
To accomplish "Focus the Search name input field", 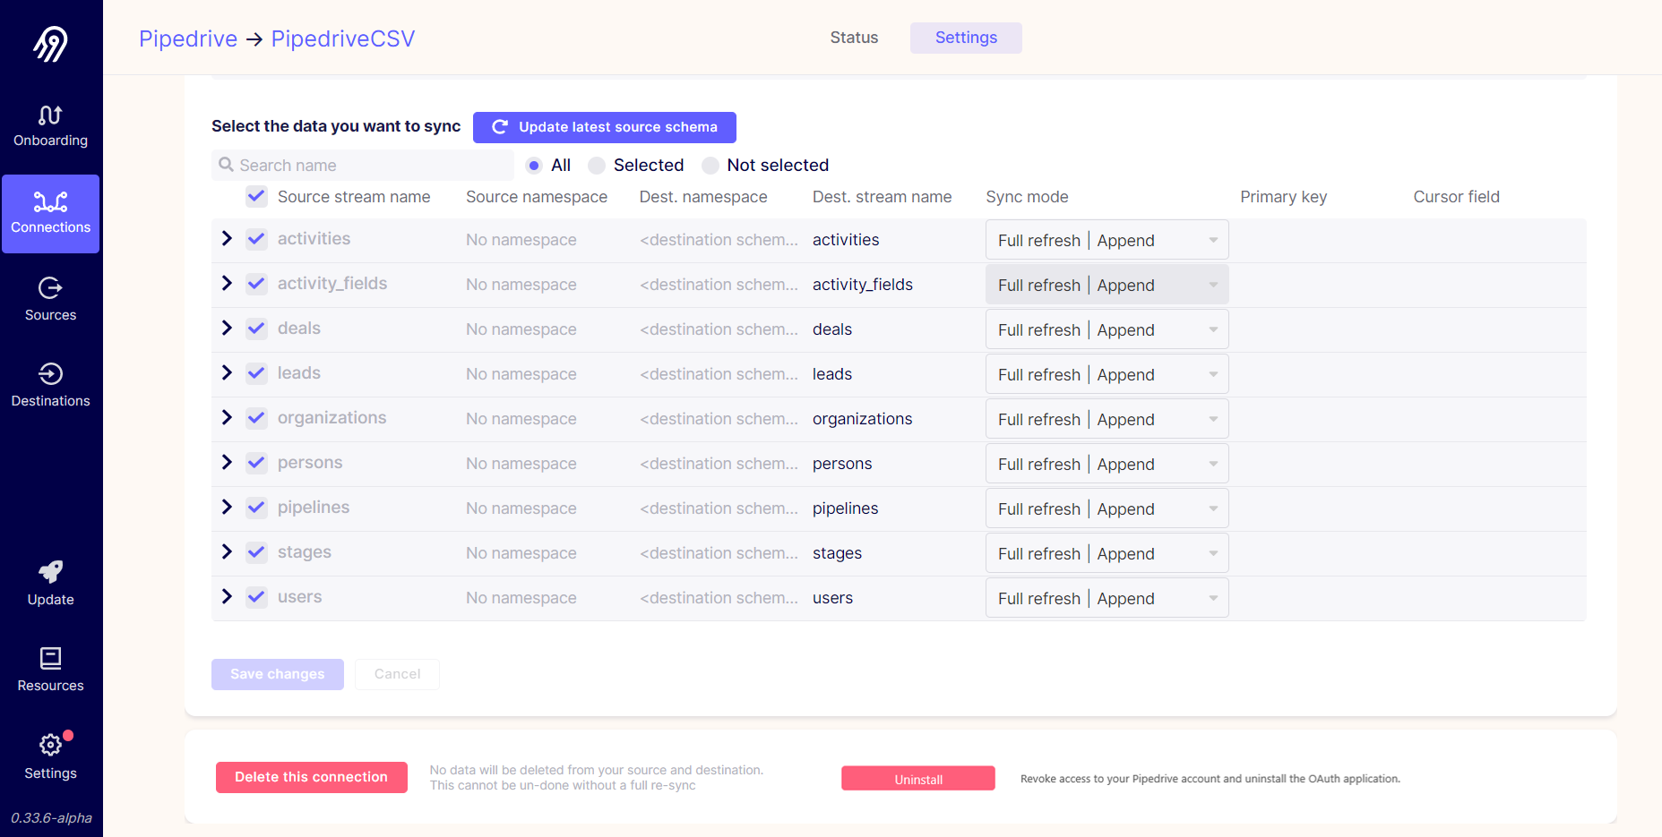I will (x=363, y=165).
